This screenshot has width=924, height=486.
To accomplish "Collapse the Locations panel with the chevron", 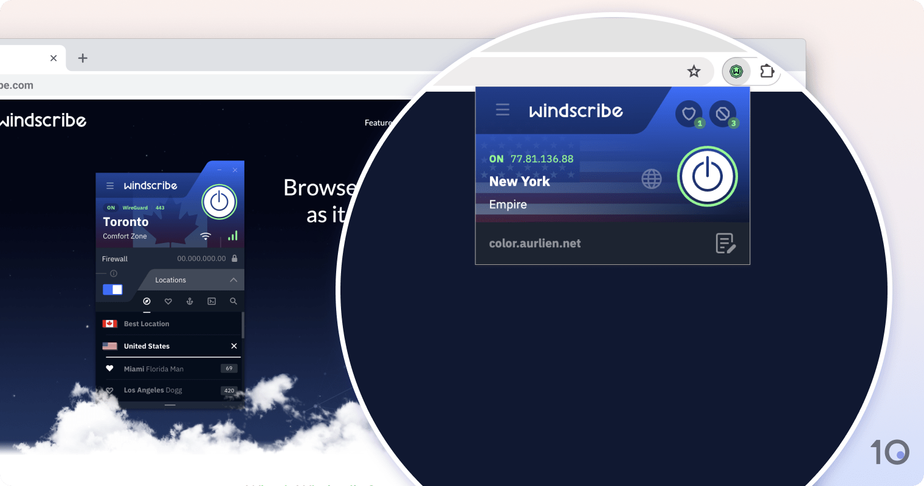I will click(x=233, y=279).
